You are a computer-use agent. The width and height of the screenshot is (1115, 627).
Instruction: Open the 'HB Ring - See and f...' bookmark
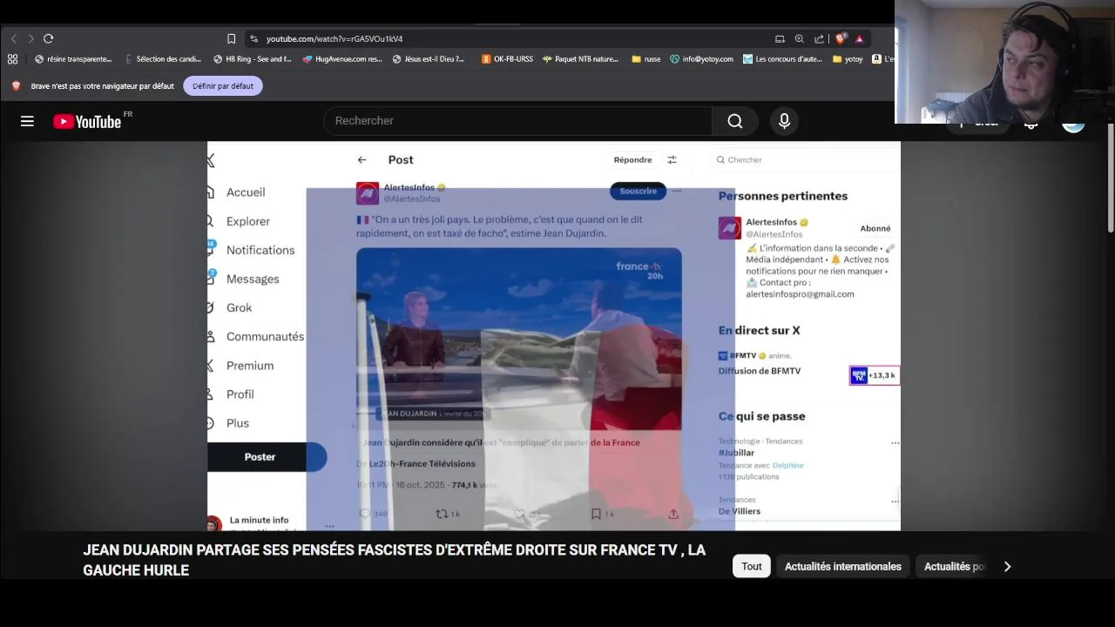[x=253, y=59]
